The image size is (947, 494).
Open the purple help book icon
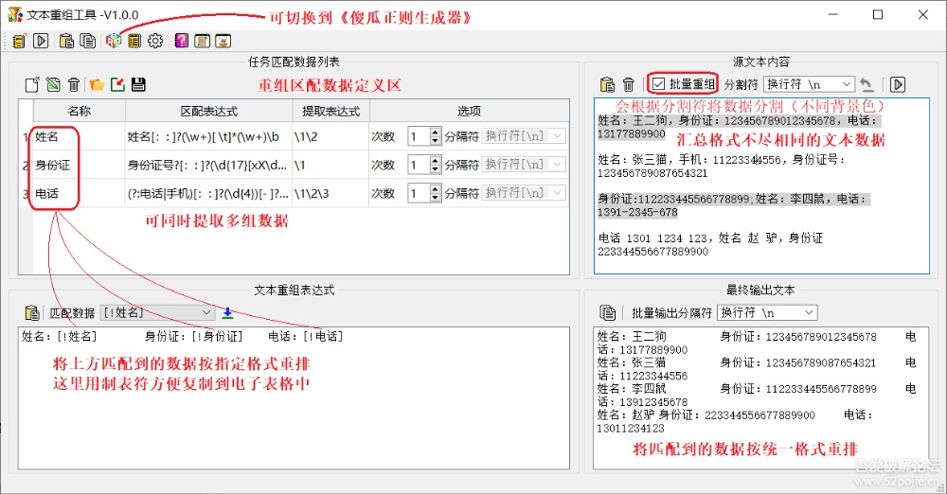pos(181,41)
